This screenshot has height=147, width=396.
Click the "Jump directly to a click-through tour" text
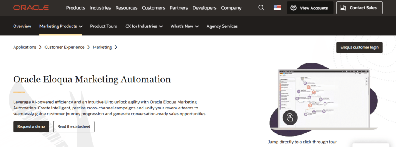tap(302, 142)
